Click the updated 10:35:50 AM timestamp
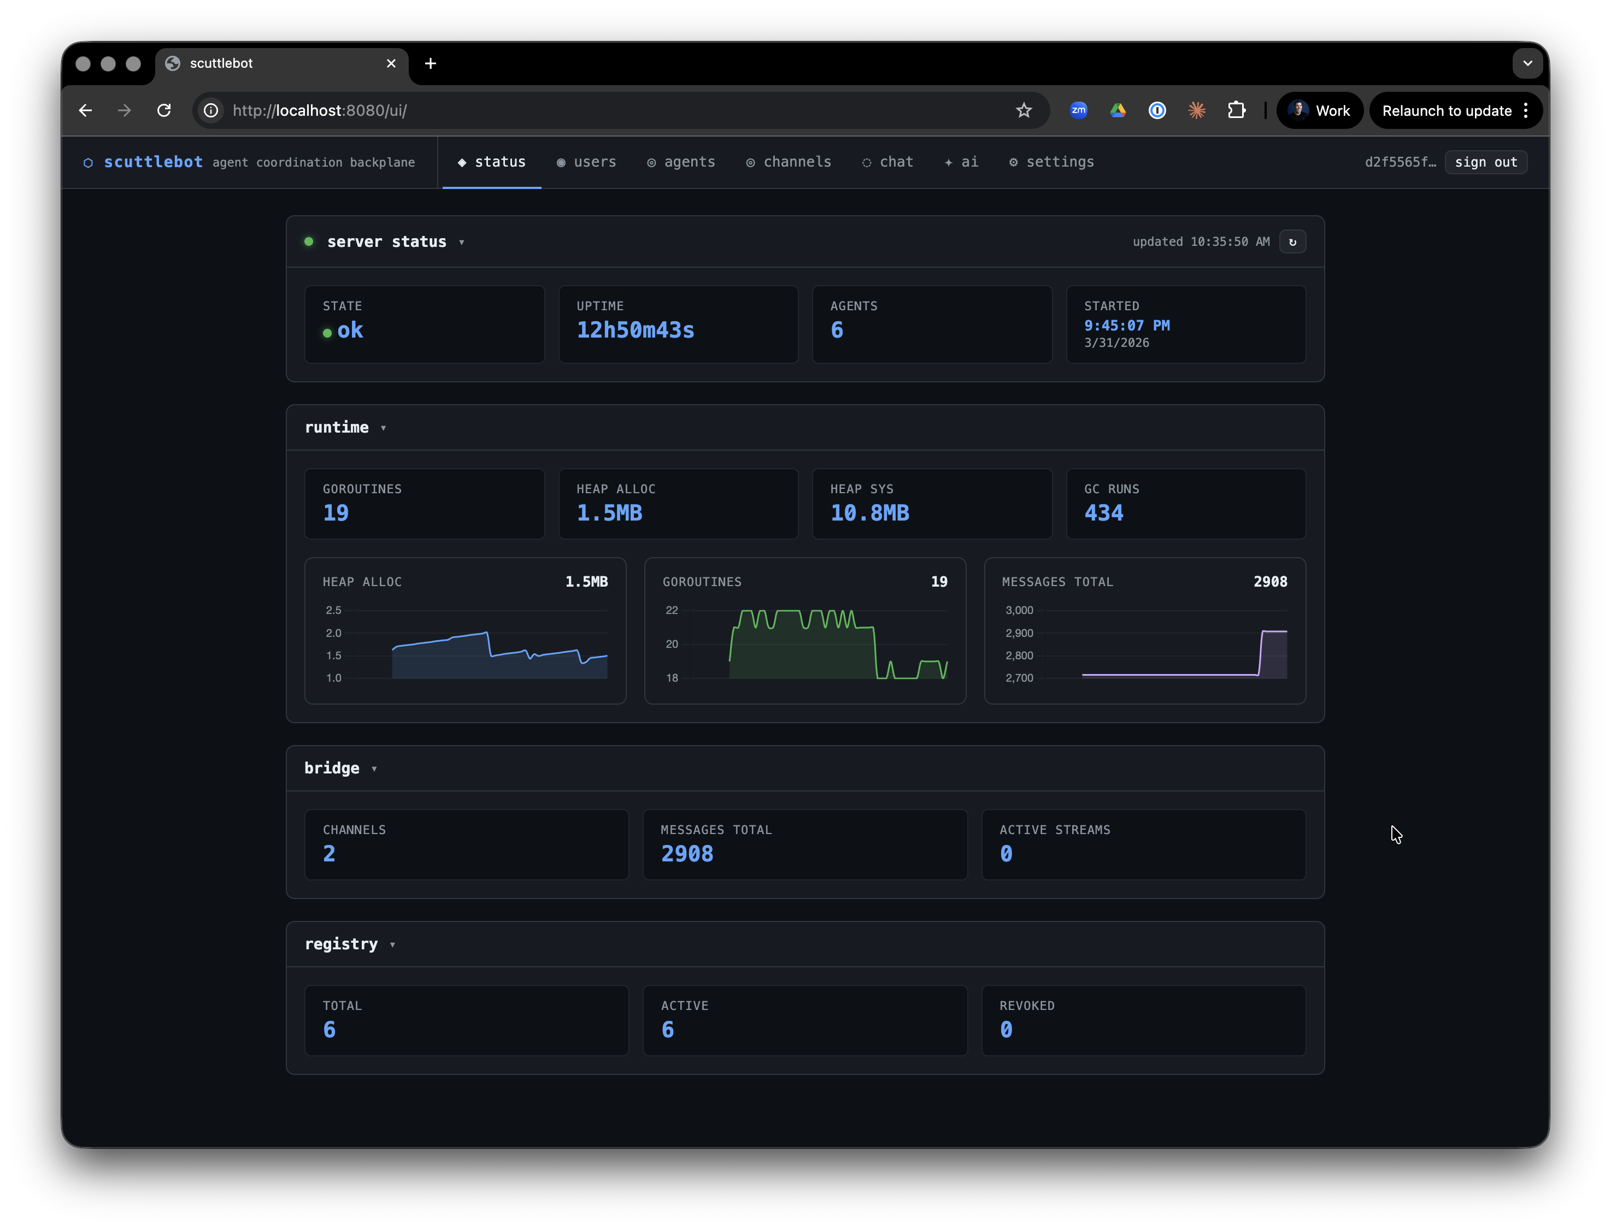The height and width of the screenshot is (1229, 1611). click(1201, 241)
